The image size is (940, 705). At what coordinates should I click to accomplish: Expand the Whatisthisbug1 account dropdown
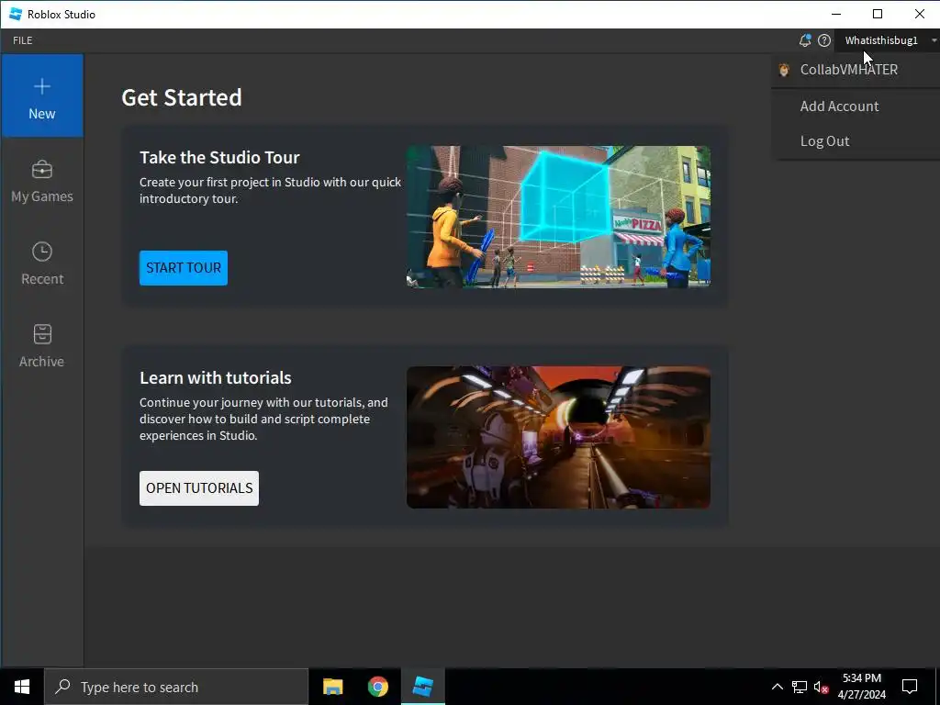point(888,40)
